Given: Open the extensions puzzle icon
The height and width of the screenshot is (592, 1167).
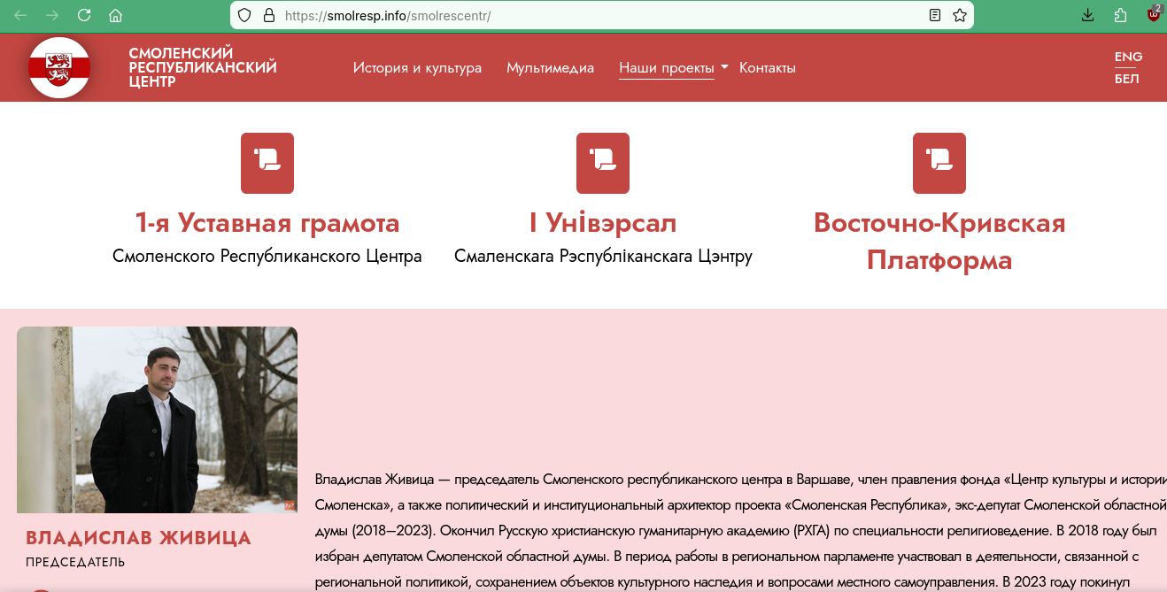Looking at the screenshot, I should coord(1120,15).
